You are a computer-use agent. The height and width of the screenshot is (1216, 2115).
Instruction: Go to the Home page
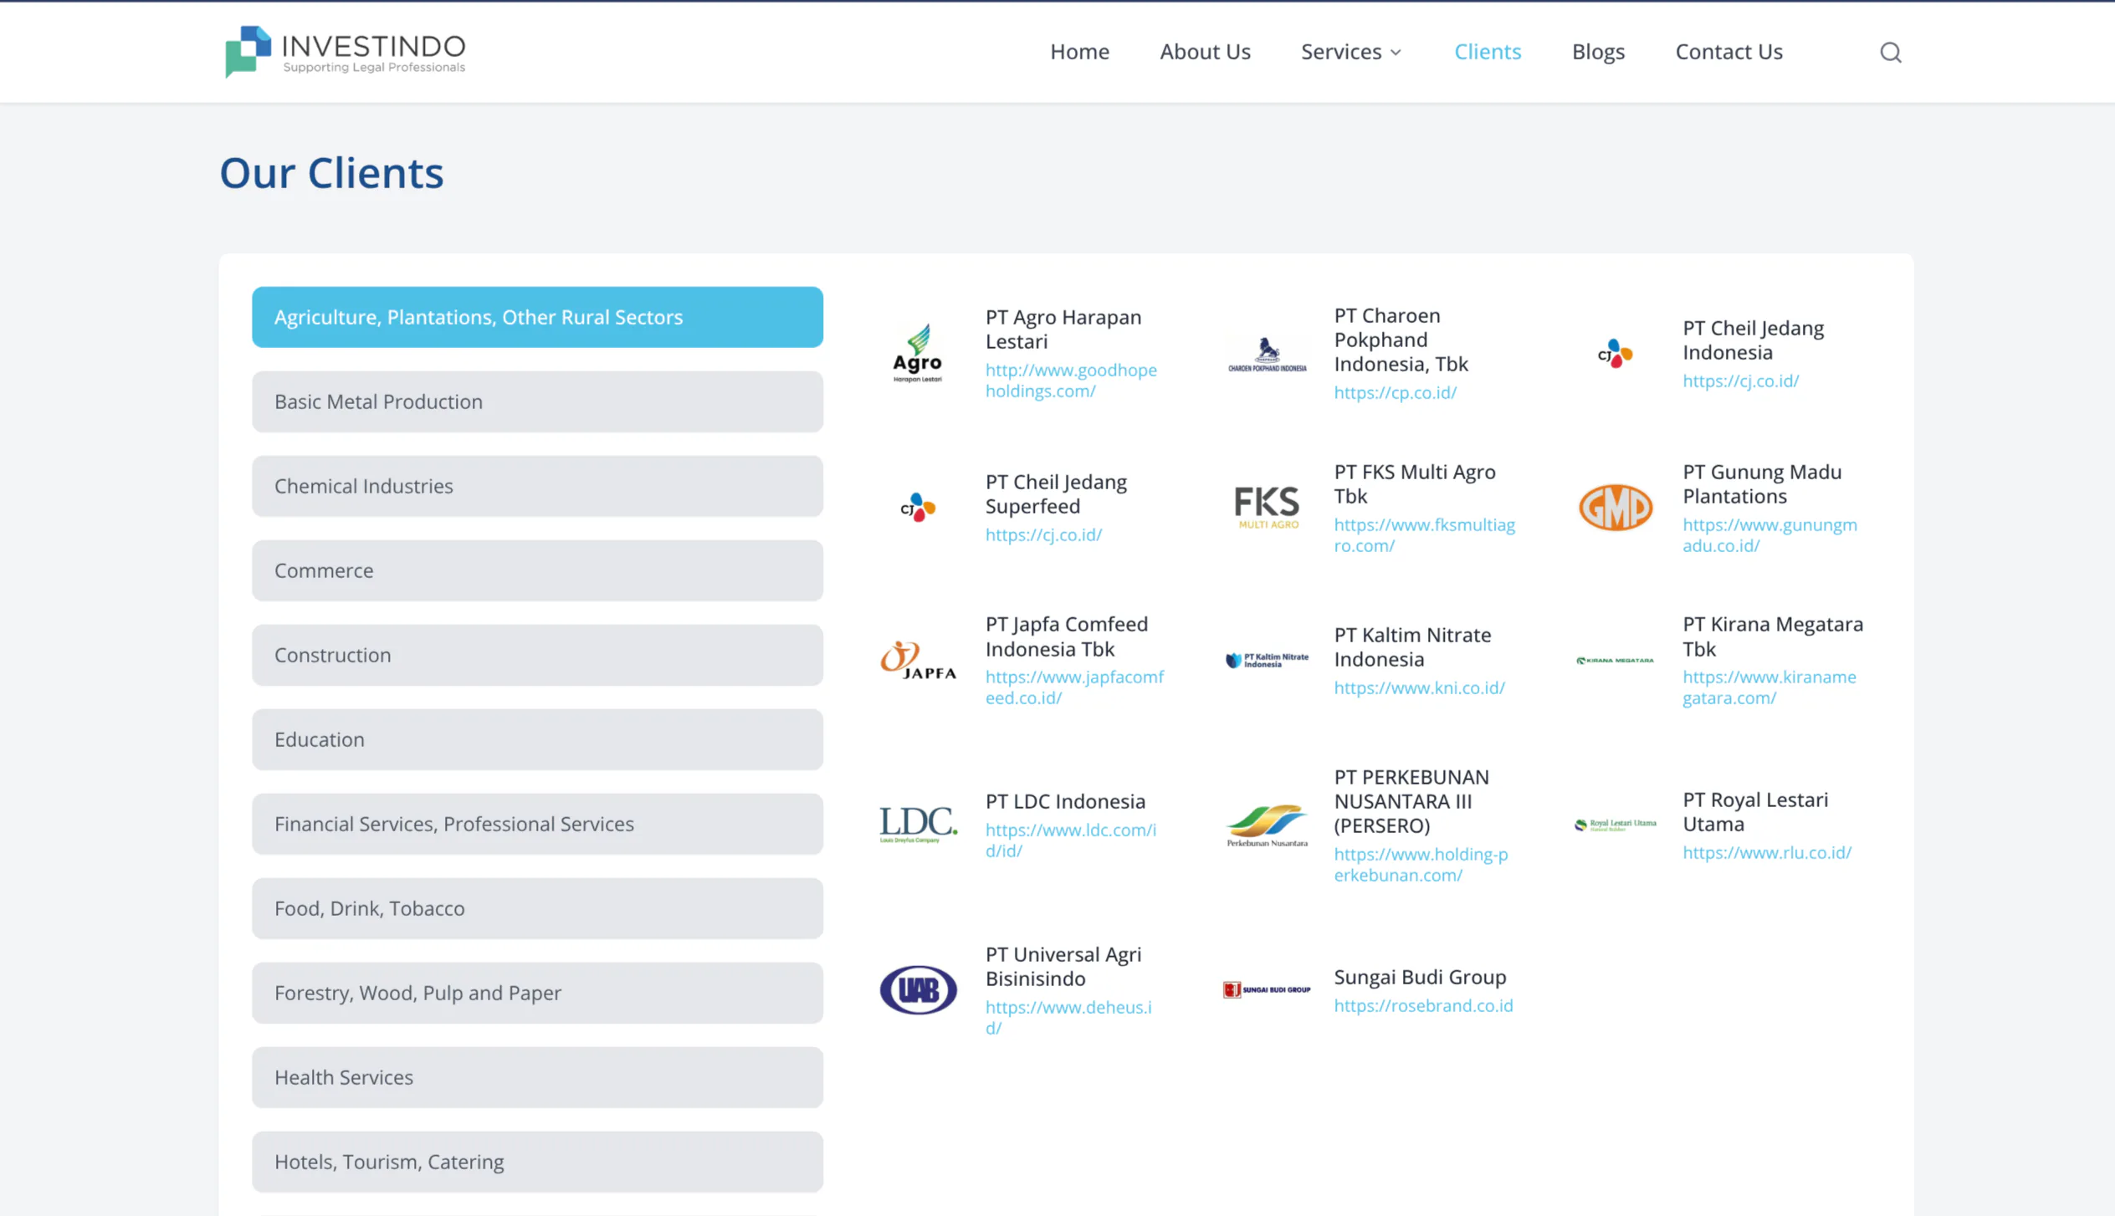click(x=1079, y=52)
